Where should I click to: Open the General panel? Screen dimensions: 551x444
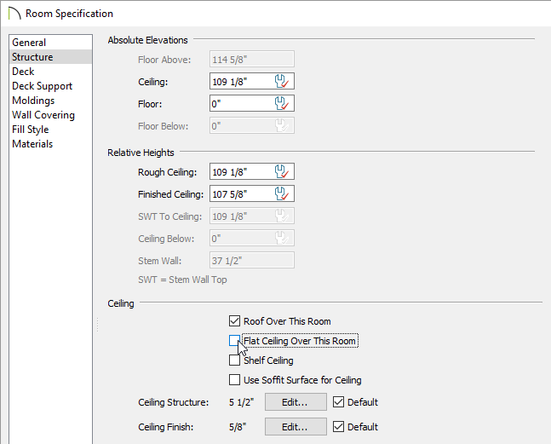(51, 43)
